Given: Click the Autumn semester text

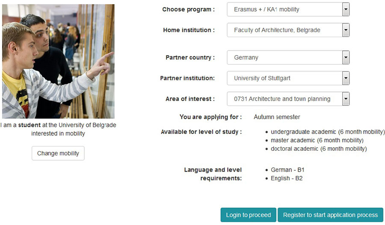Looking at the screenshot, I should point(277,117).
